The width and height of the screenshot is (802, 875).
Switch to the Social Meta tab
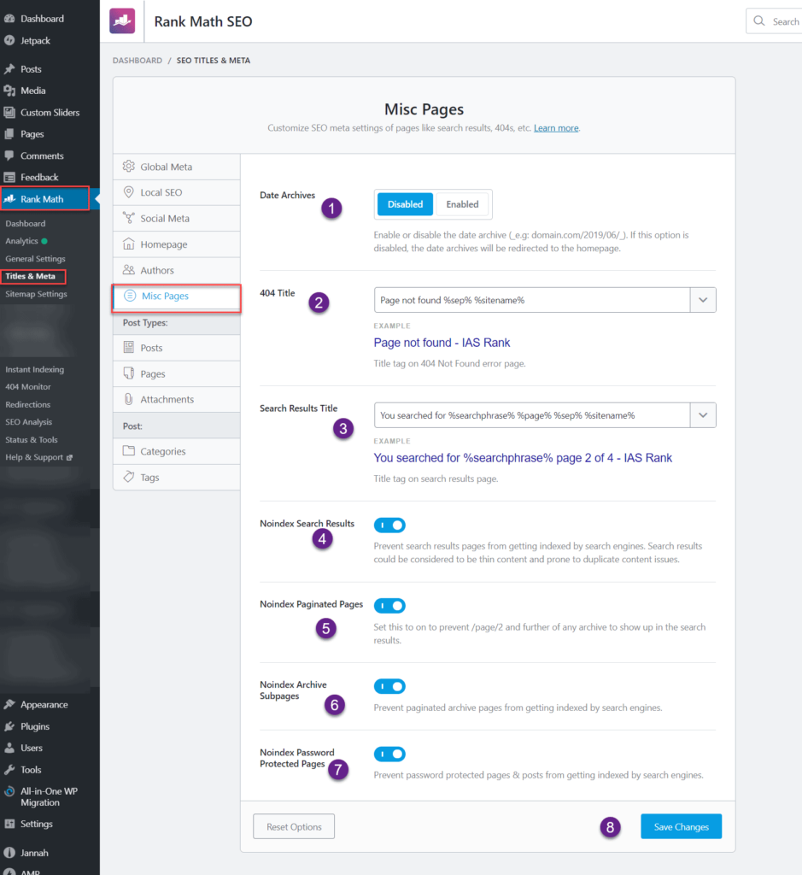click(x=176, y=218)
